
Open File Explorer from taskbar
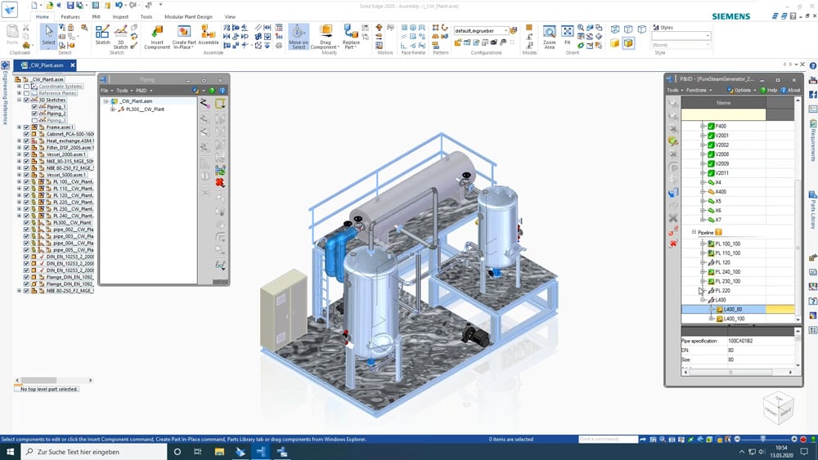(x=219, y=452)
